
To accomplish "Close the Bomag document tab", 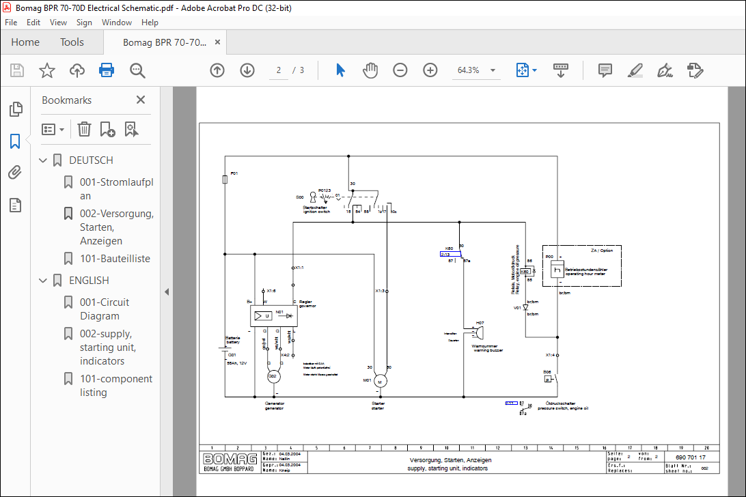I will [217, 42].
